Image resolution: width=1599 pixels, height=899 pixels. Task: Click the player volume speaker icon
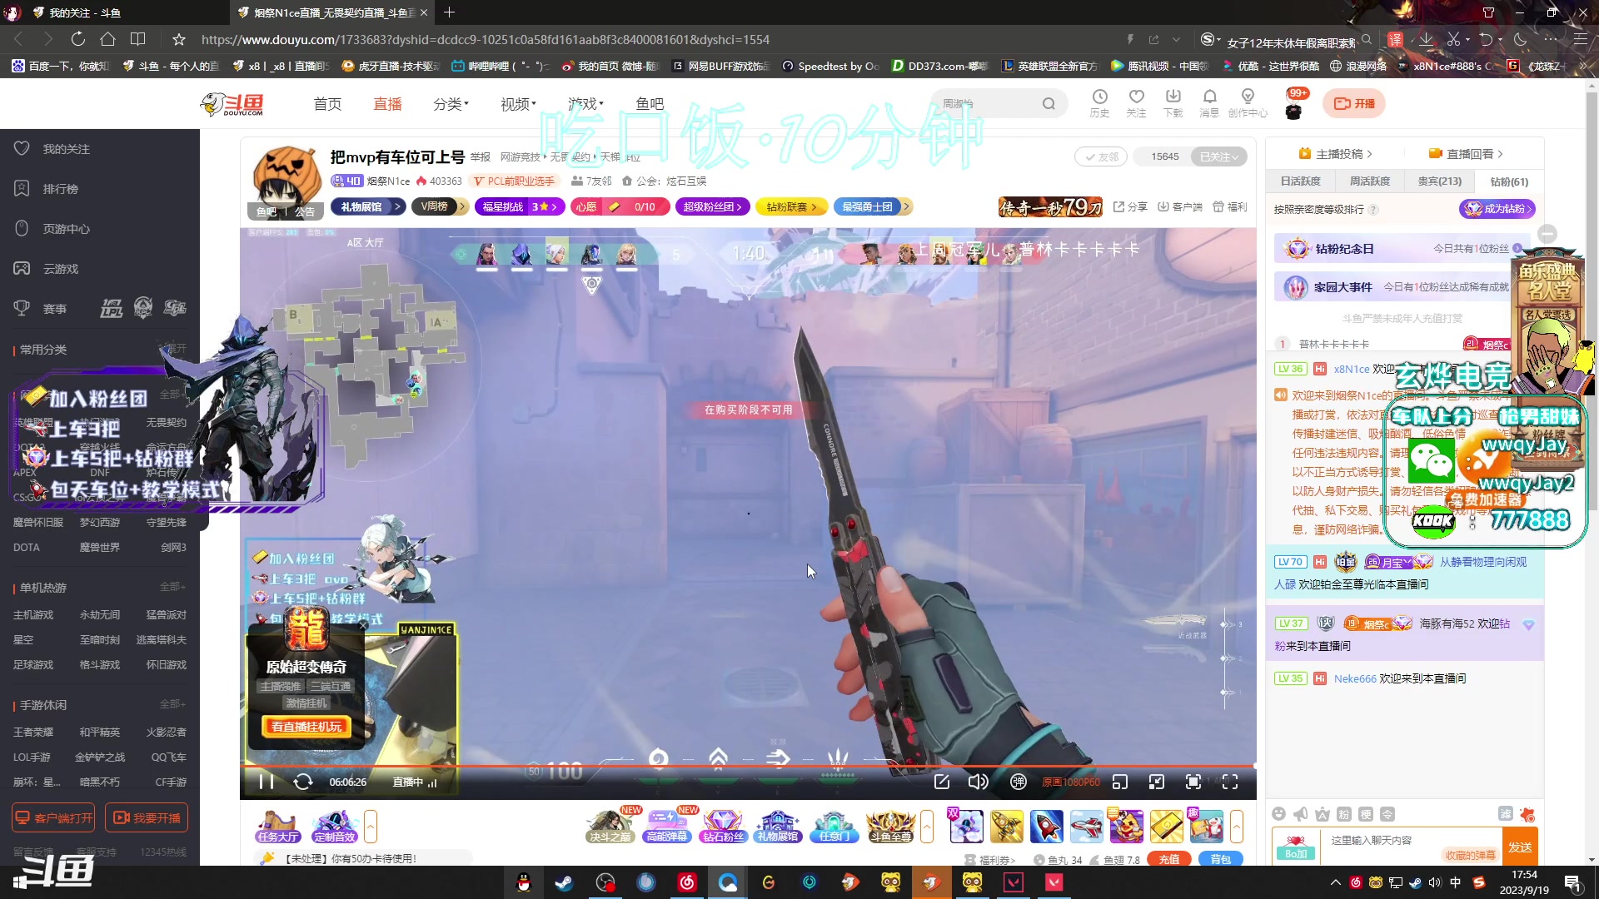point(979,782)
